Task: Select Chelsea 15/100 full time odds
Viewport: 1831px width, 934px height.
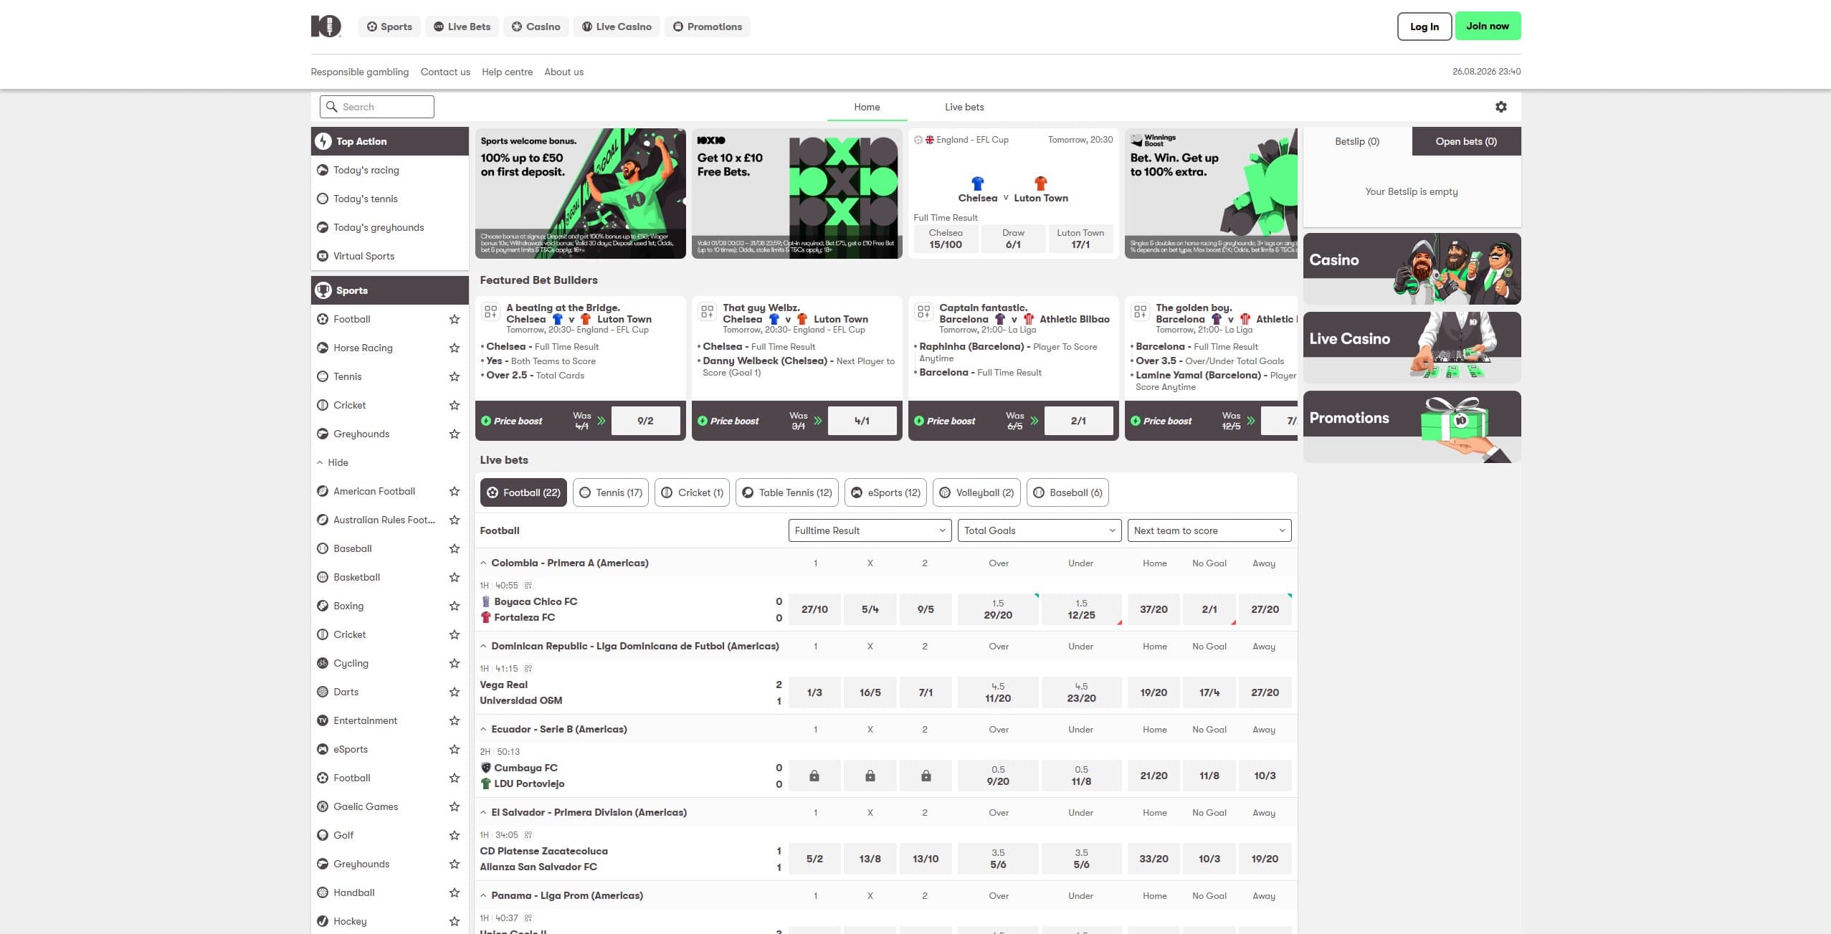Action: click(x=946, y=239)
